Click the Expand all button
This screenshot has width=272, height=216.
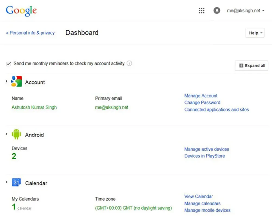tap(251, 66)
